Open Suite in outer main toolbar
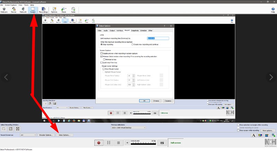 coord(73,10)
